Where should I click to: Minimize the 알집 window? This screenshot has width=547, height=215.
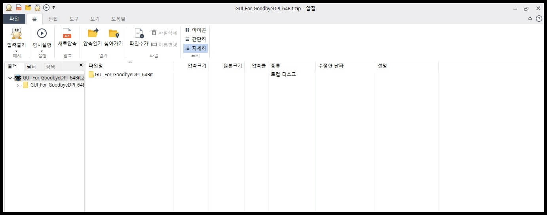(x=515, y=8)
